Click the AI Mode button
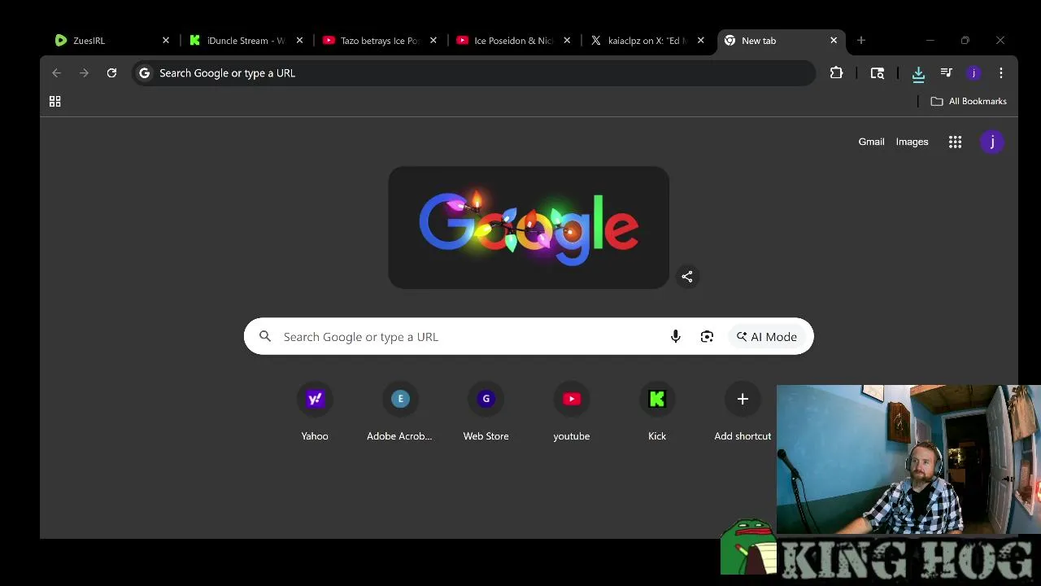Image resolution: width=1041 pixels, height=586 pixels. tap(767, 337)
